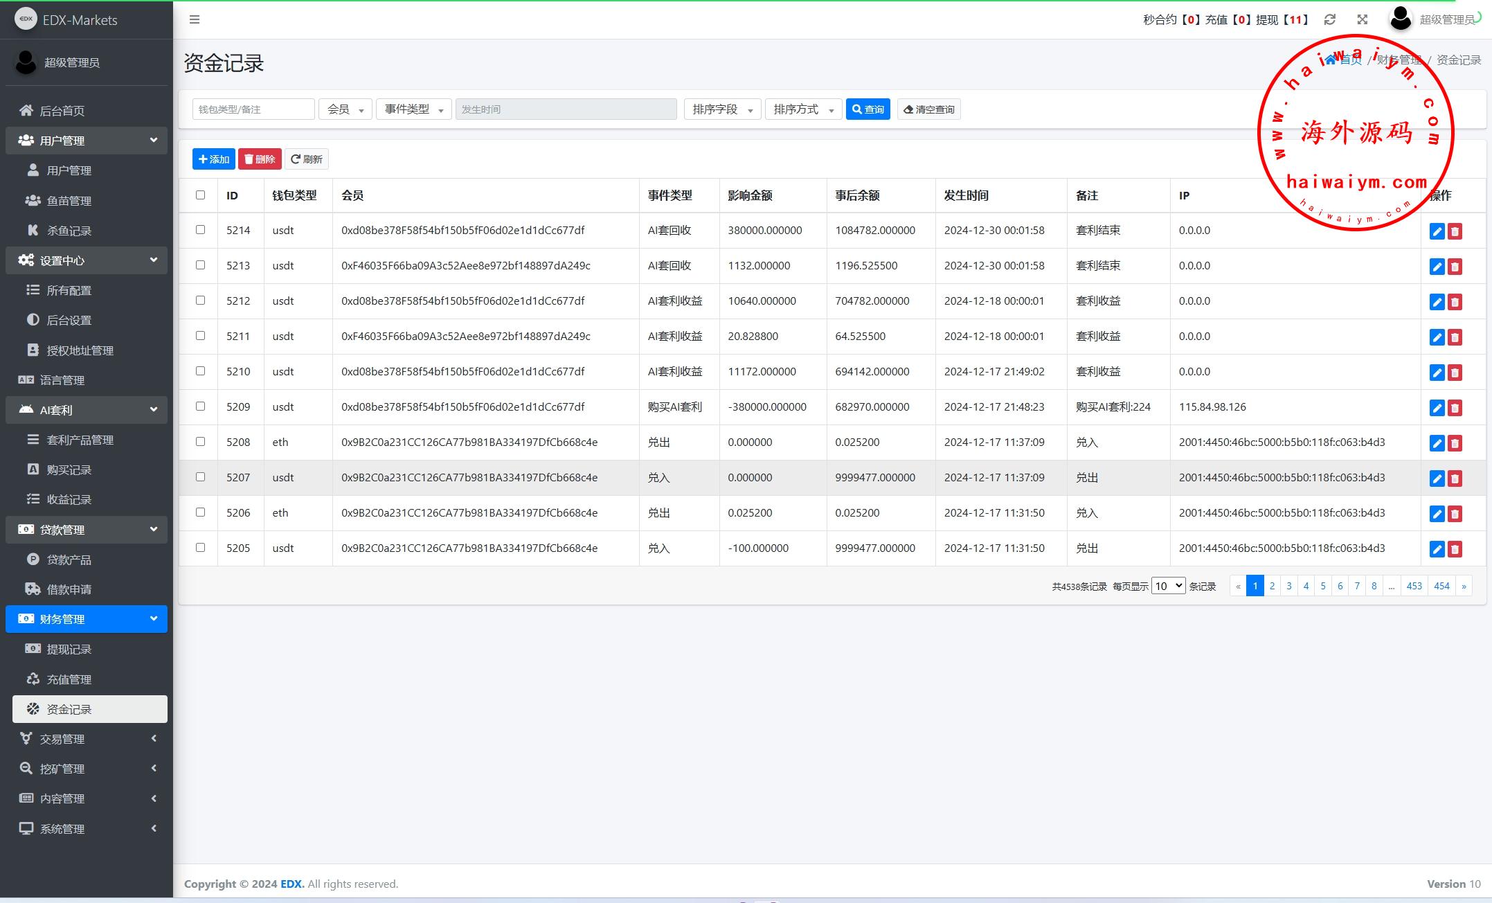The height and width of the screenshot is (903, 1492).
Task: Open the records-per-page dropdown showing 10
Action: point(1167,586)
